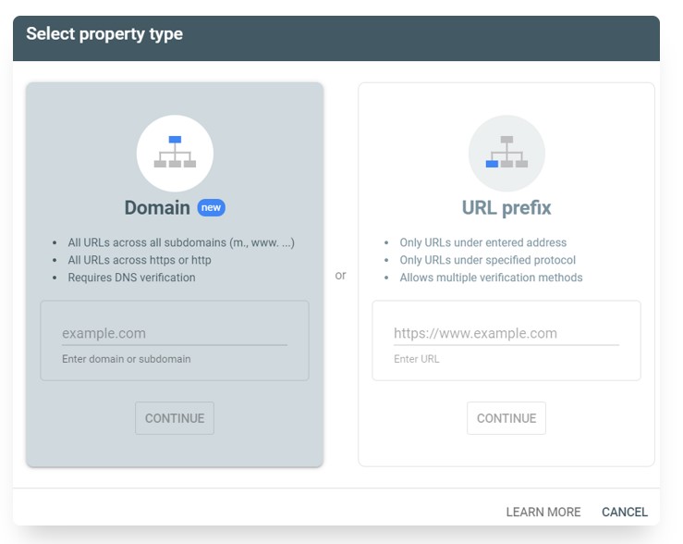Focus the example.com domain input field
683x544 pixels.
[x=175, y=333]
